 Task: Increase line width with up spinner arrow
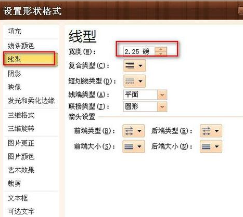pyautogui.click(x=161, y=49)
